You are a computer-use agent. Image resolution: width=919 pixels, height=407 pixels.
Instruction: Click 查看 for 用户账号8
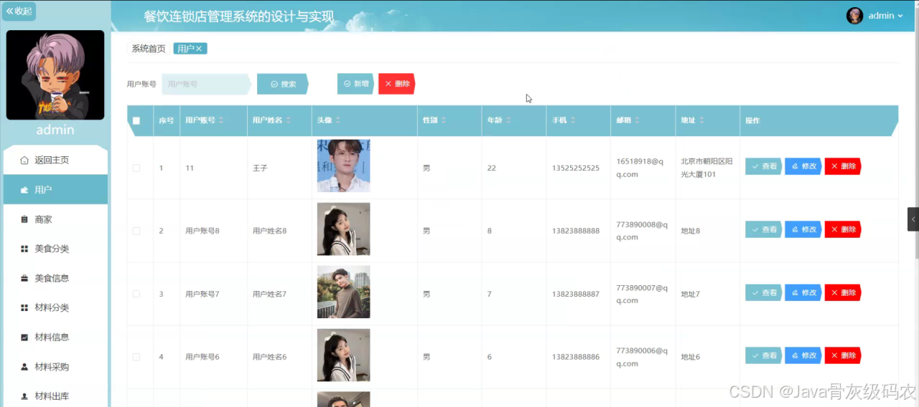[764, 229]
